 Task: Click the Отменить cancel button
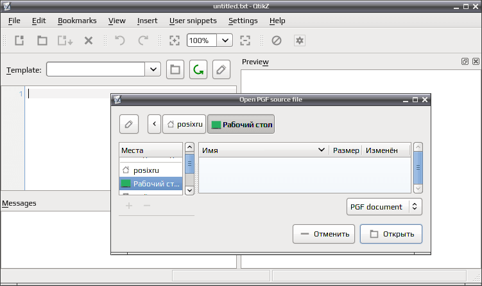[x=323, y=234]
